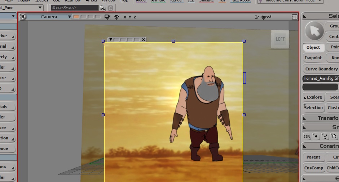Turn snapping ON

307,136
